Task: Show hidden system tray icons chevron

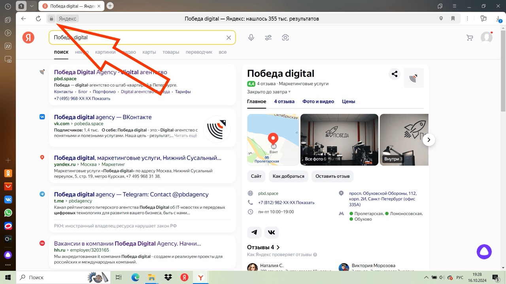Action: point(426,277)
